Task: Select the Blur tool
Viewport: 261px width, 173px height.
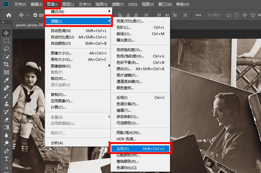Action: tap(6, 135)
